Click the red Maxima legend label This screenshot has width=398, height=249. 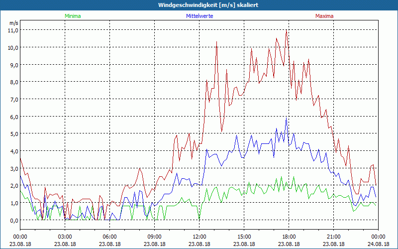click(325, 16)
